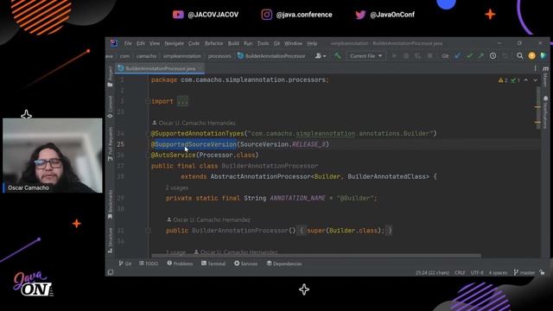Open the Help menu
The width and height of the screenshot is (553, 311).
click(x=312, y=43)
